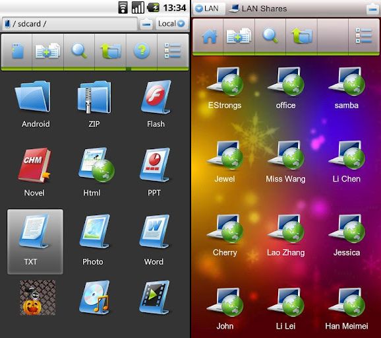Click the search magnifier in the sdcard toolbar

[x=79, y=51]
